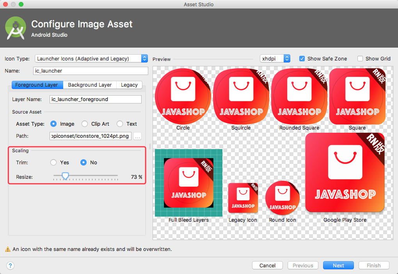
Task: Click the overwrite warning message text
Action: 92,249
